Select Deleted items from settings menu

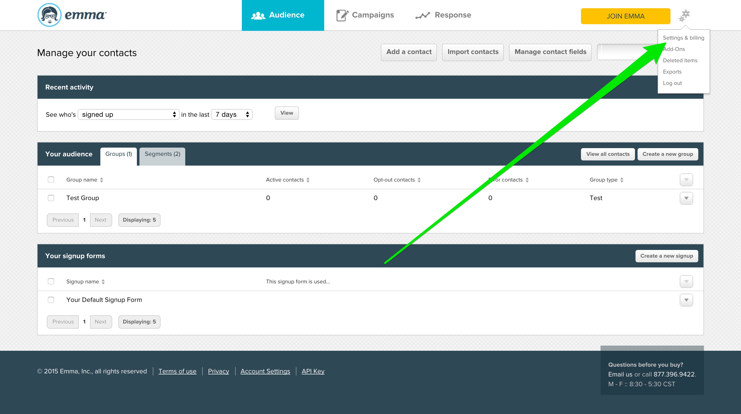coord(680,60)
